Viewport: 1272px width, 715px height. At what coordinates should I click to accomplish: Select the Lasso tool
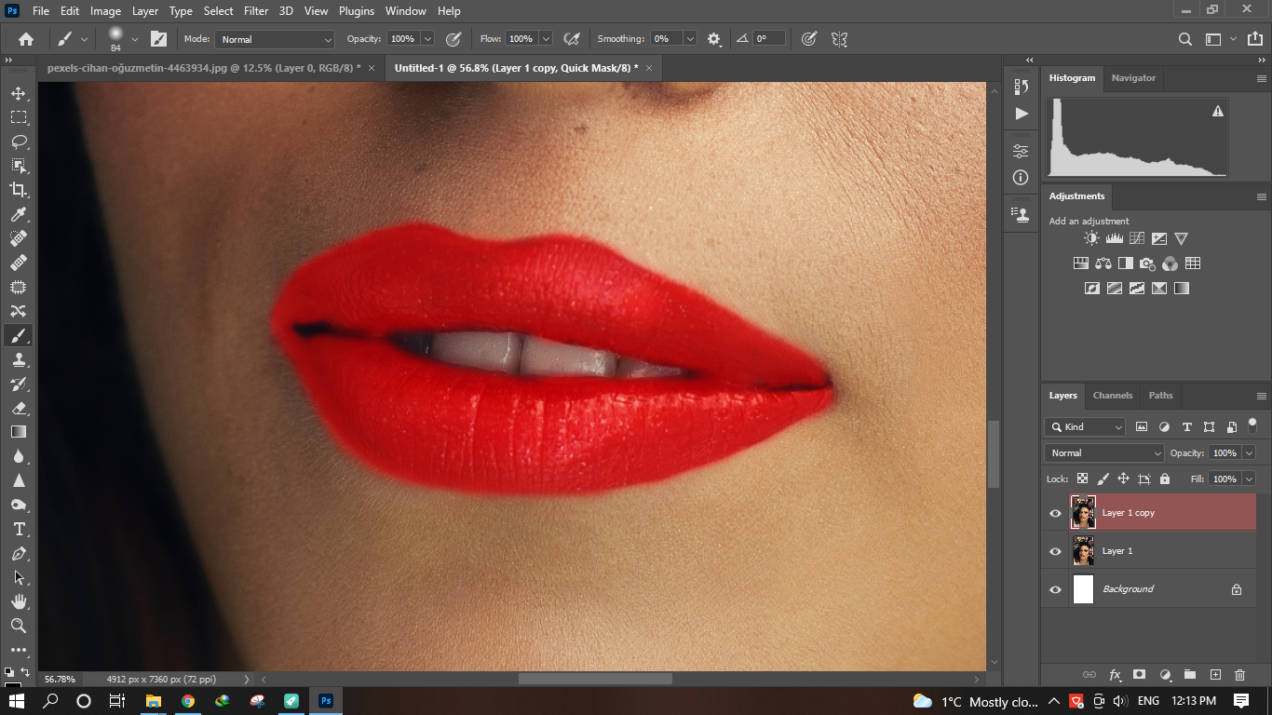(x=19, y=142)
